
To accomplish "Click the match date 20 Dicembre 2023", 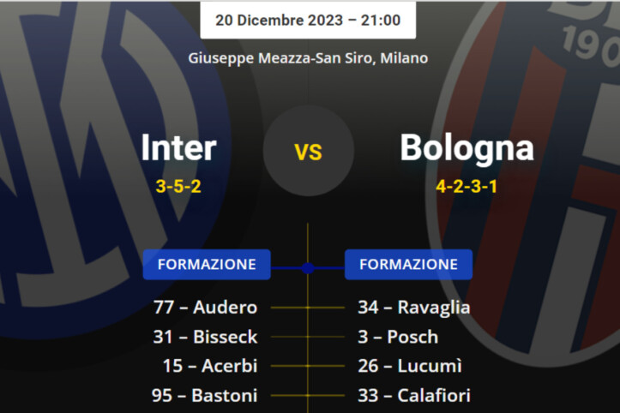I will [x=308, y=19].
